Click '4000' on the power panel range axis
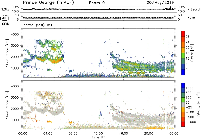 pyautogui.click(x=15, y=34)
